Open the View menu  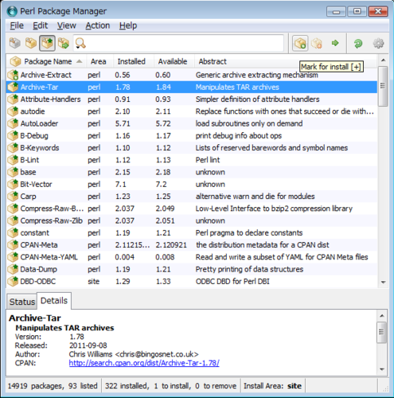click(67, 25)
